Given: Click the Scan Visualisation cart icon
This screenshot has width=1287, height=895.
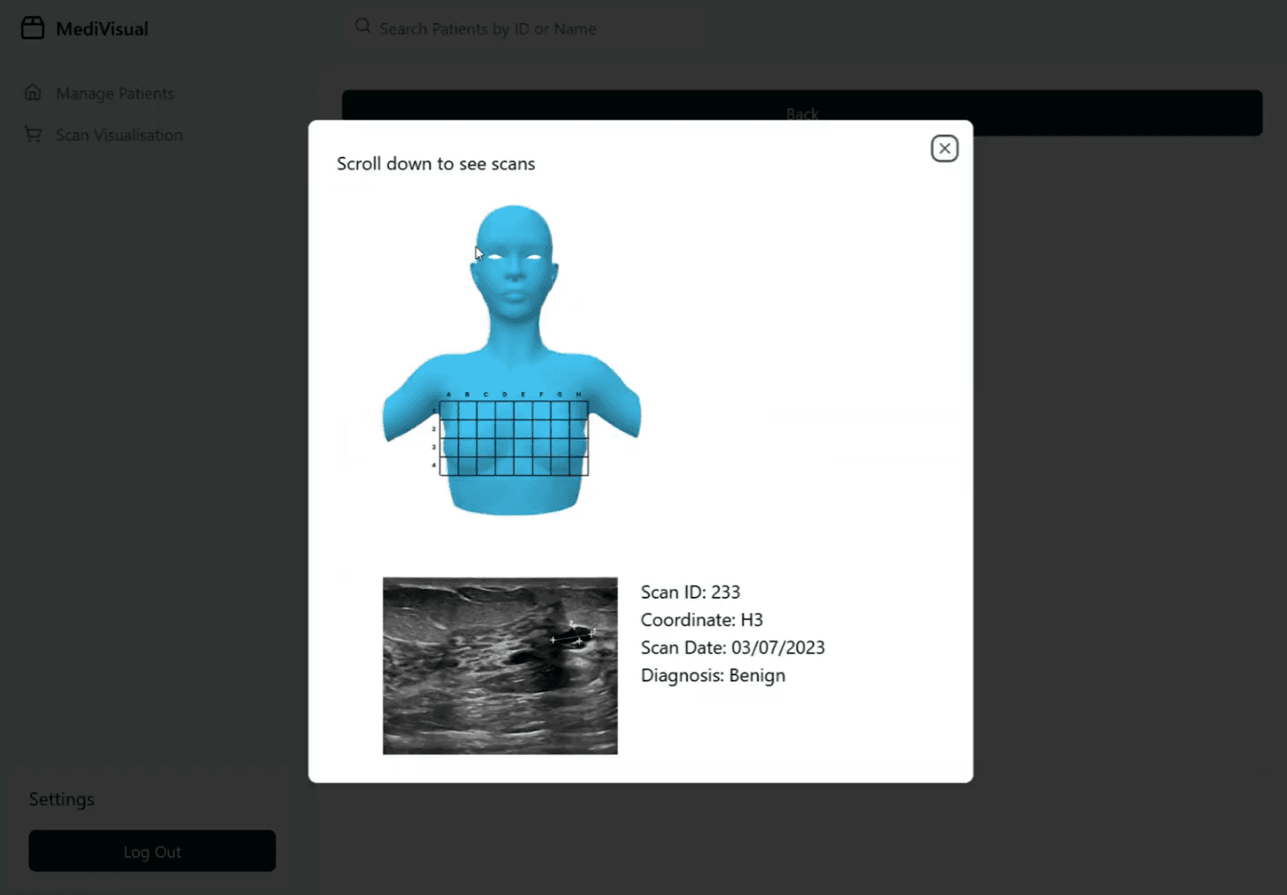Looking at the screenshot, I should [x=33, y=135].
